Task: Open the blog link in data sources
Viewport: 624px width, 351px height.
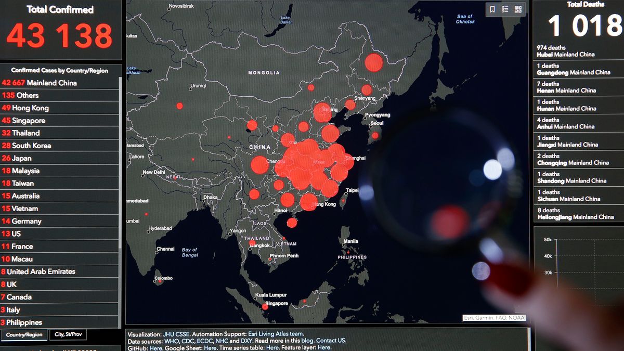Action: pyautogui.click(x=307, y=341)
